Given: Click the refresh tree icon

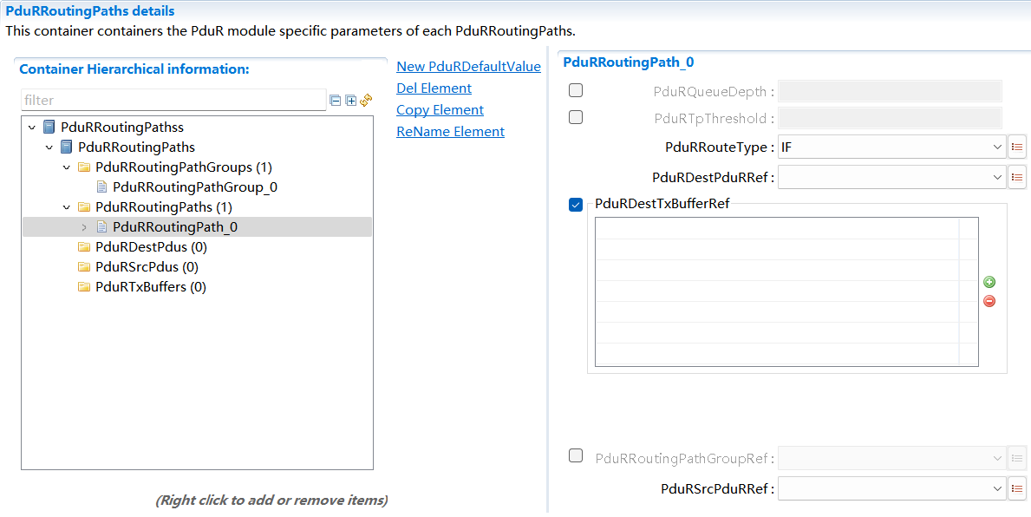Looking at the screenshot, I should coord(366,100).
